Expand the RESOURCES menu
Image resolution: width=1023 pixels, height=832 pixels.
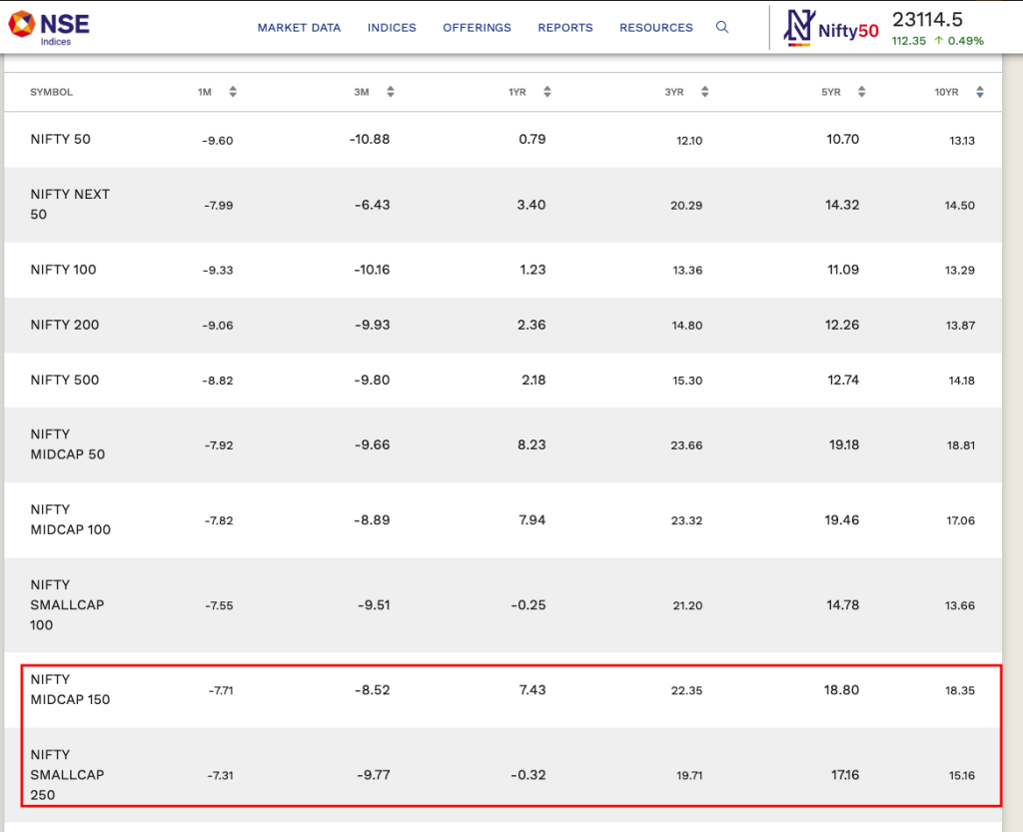655,28
